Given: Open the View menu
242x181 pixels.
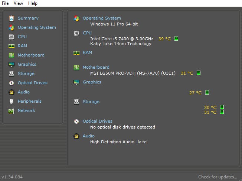Looking at the screenshot, I should click(x=18, y=3).
